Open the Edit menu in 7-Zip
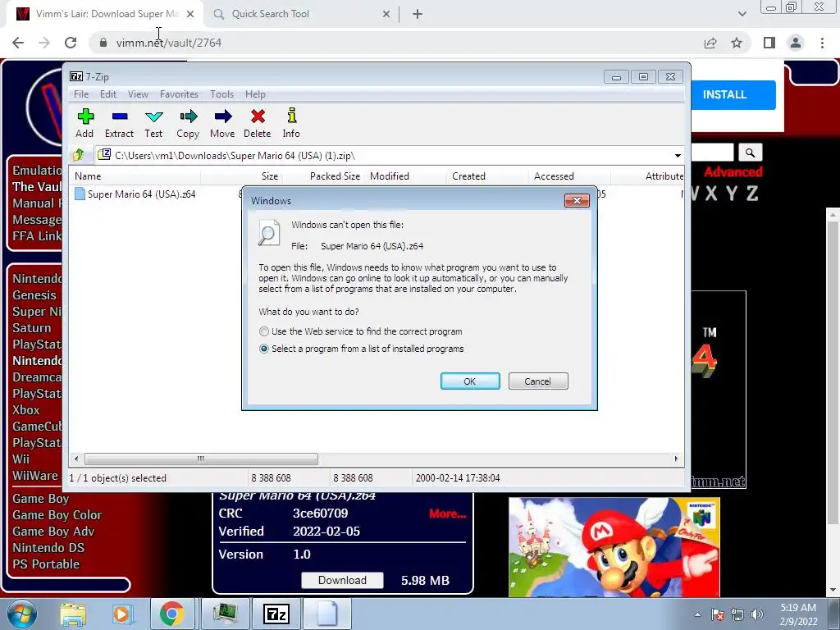Screen dimensions: 840x630 (108, 94)
